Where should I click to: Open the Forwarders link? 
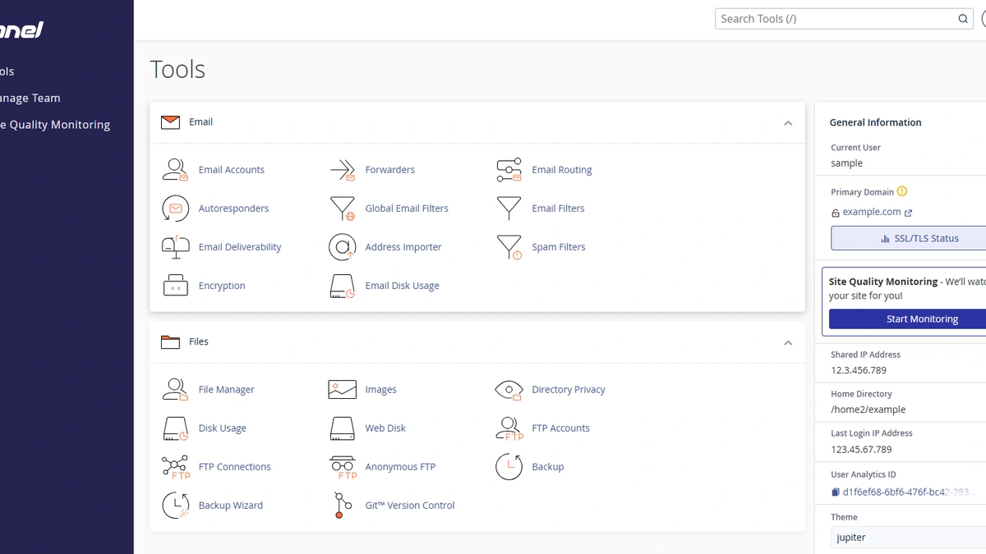[x=390, y=170]
